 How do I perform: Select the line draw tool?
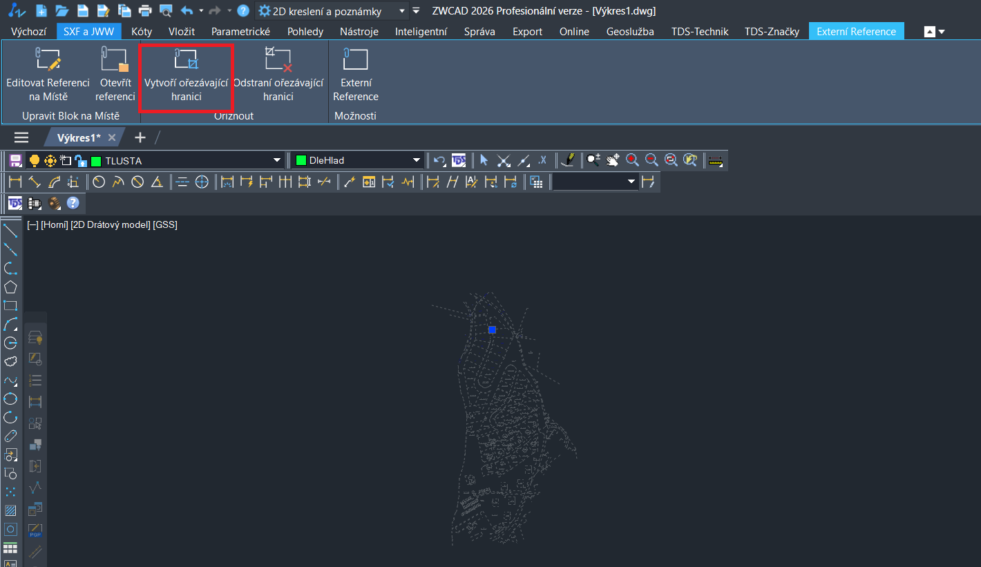point(10,230)
